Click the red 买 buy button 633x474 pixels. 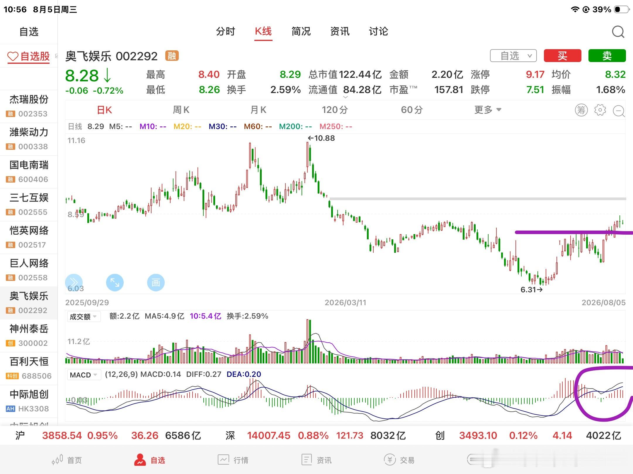(562, 56)
